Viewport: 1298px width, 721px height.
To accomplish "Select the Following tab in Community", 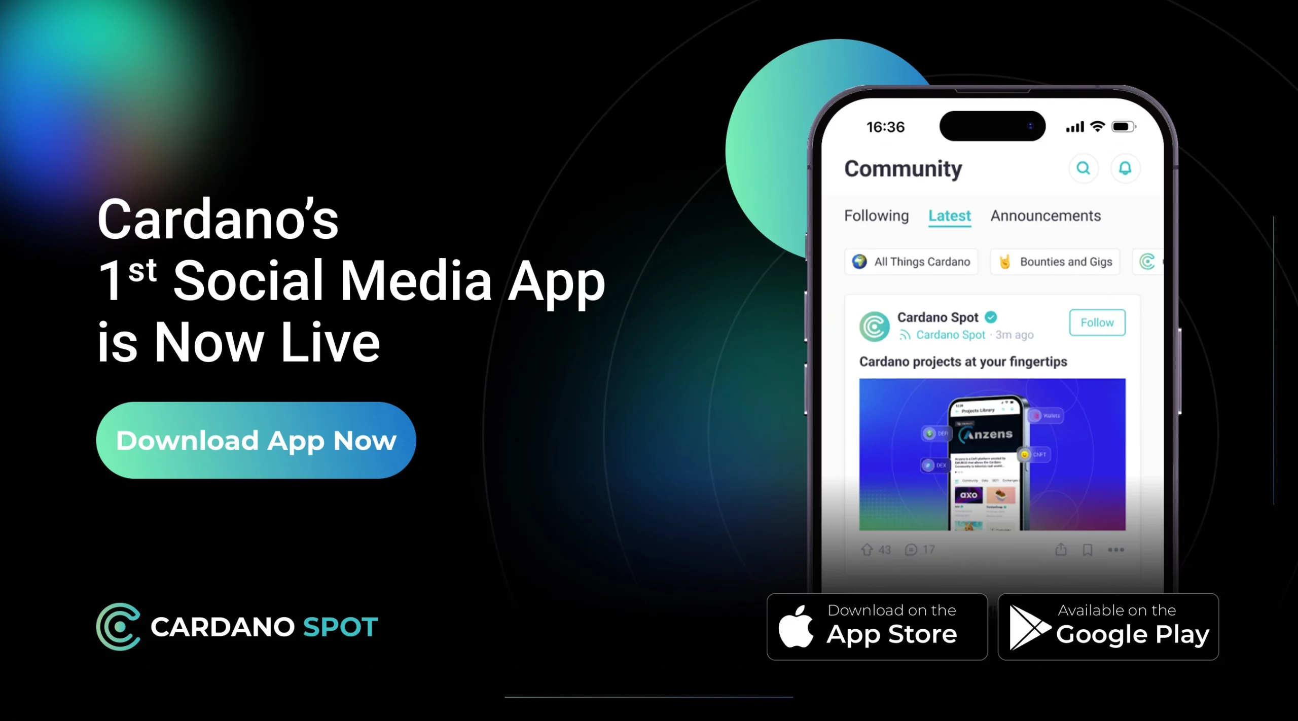I will (876, 216).
